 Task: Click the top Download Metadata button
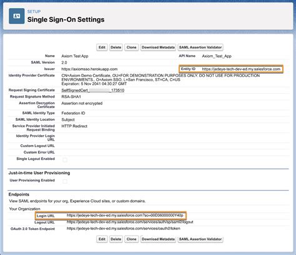click(x=158, y=47)
